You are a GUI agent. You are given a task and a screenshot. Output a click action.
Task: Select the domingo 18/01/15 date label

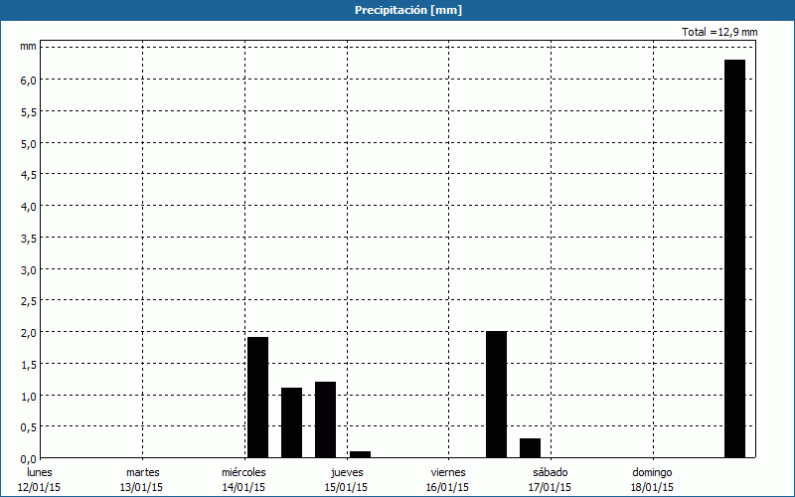(652, 480)
